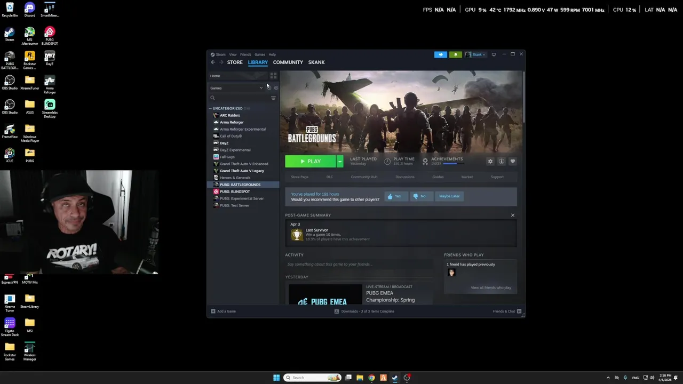Click the blue announcements megaphone icon

[441, 54]
